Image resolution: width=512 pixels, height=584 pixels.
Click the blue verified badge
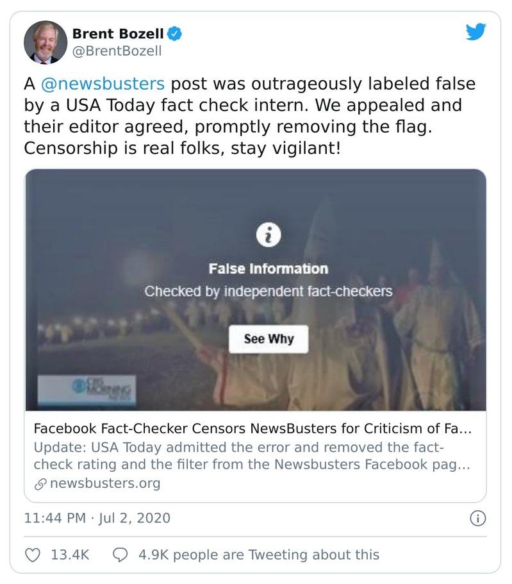[x=174, y=34]
